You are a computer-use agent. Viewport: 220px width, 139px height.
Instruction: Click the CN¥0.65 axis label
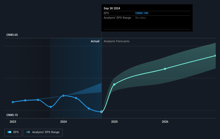12,35
